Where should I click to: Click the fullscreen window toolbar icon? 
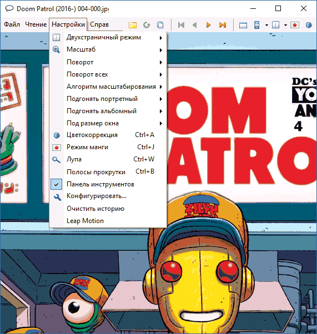[x=243, y=25]
